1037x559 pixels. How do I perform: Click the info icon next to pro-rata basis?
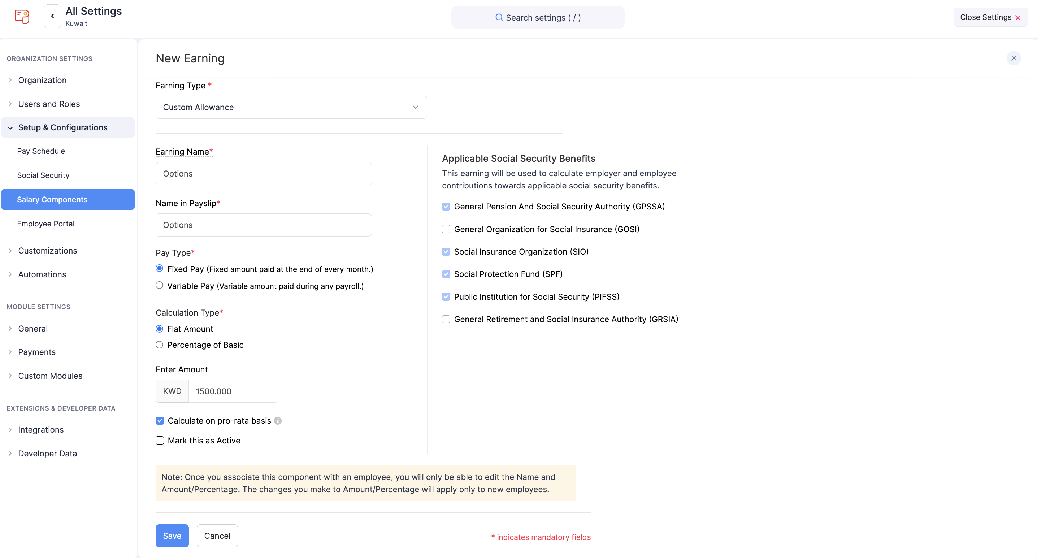278,420
